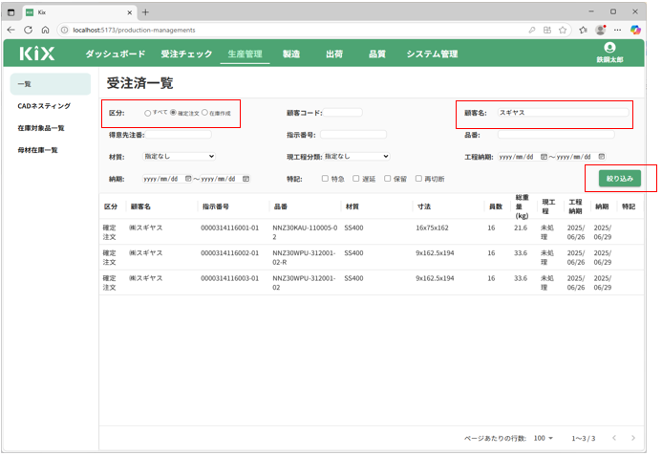Sort by 材質 column header
This screenshot has width=662, height=456.
point(352,206)
